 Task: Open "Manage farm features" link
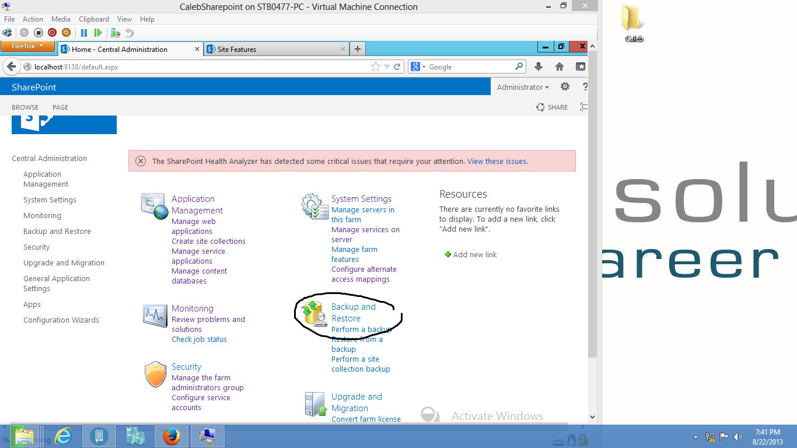354,254
